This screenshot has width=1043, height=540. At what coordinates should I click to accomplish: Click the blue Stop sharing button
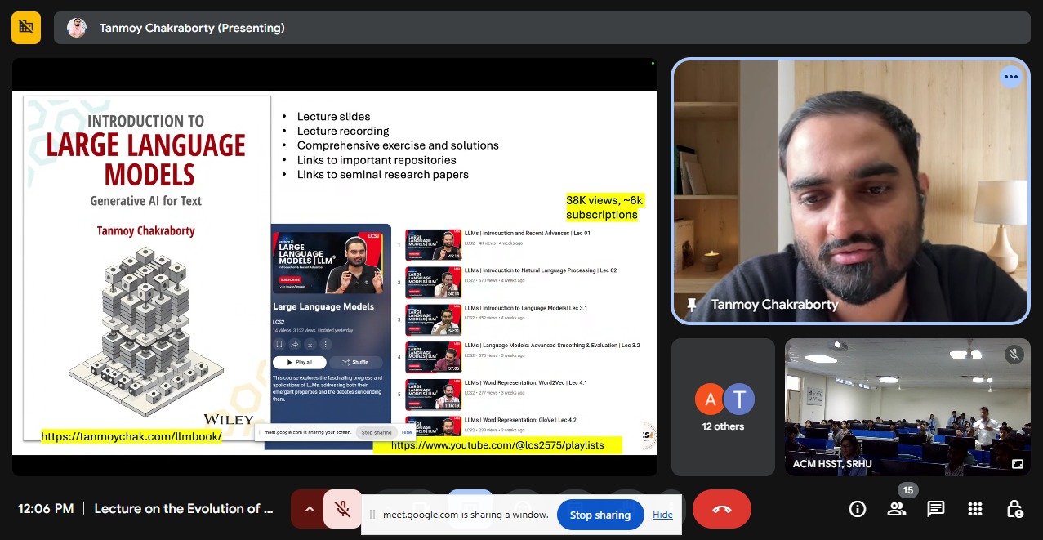coord(600,515)
